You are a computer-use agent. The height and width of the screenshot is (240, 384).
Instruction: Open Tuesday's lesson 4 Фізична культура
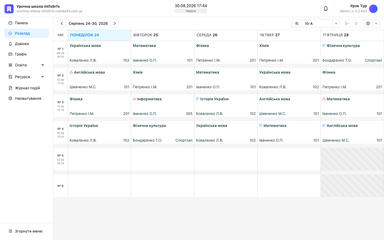pyautogui.click(x=163, y=133)
